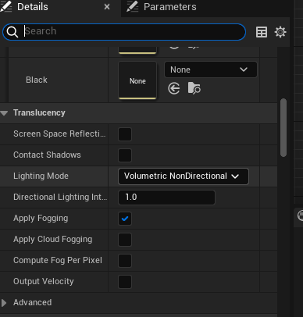303x317 pixels.
Task: Use selected asset arrow icon for Black
Action: click(174, 89)
